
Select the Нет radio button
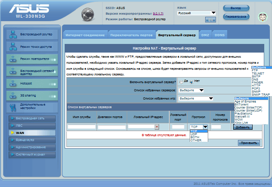click(191, 81)
